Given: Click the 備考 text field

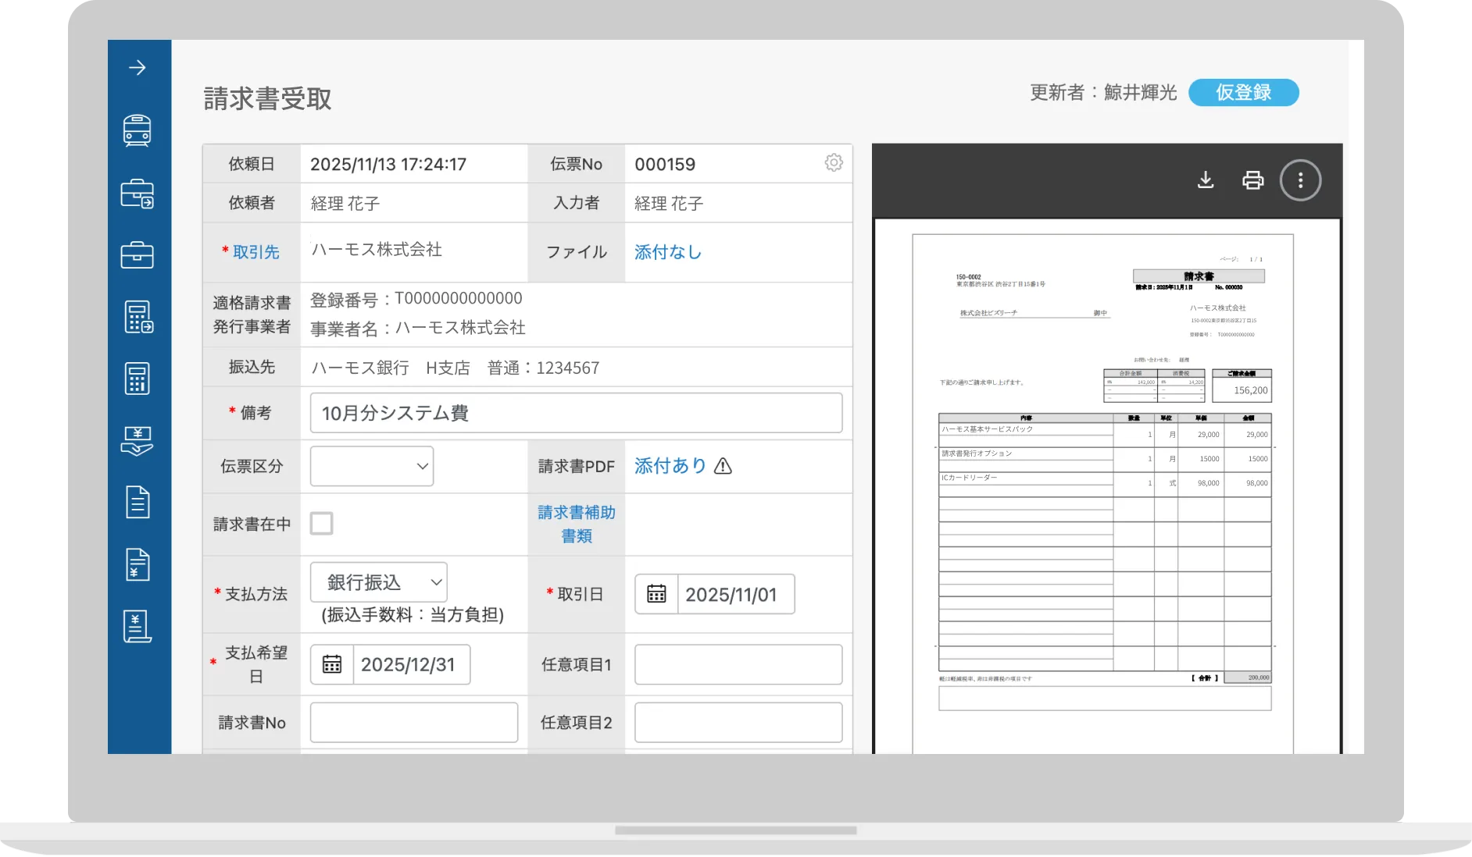Looking at the screenshot, I should click(576, 413).
